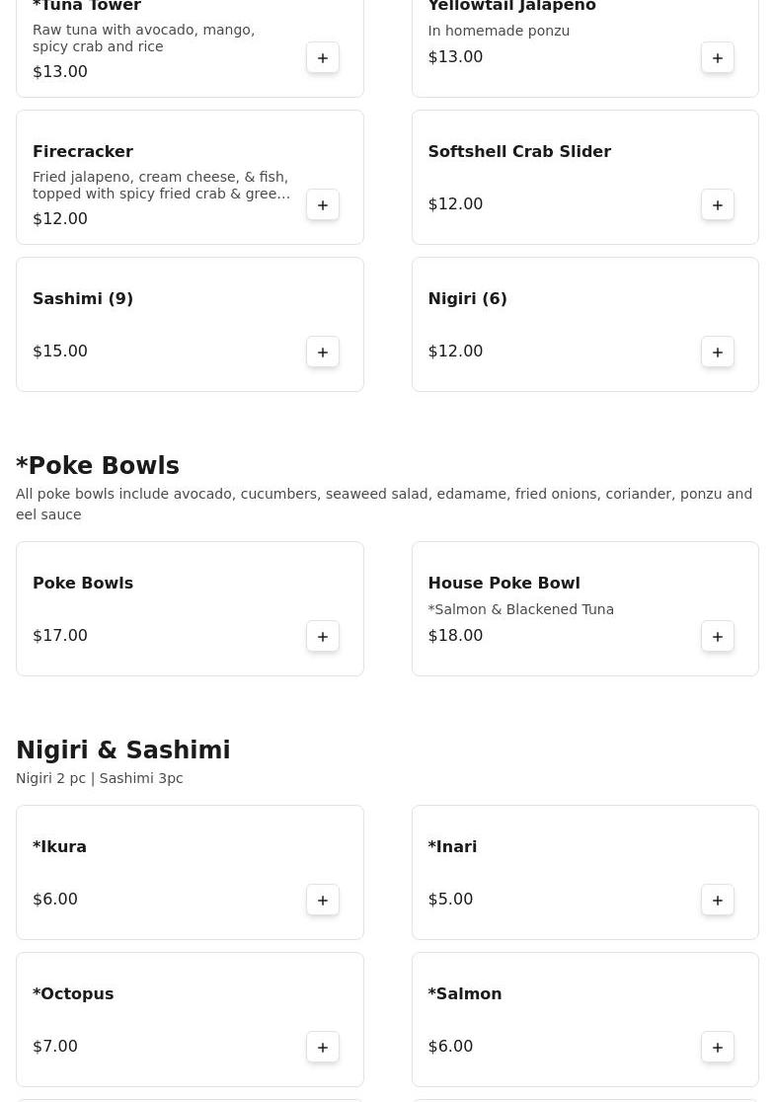Add House Poke Bowl to order

point(718,637)
